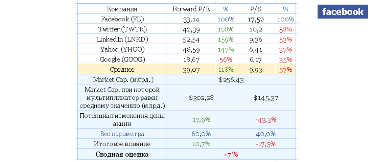Image resolution: width=373 pixels, height=162 pixels.
Task: Select the 40,0% weight cell
Action: [266, 134]
